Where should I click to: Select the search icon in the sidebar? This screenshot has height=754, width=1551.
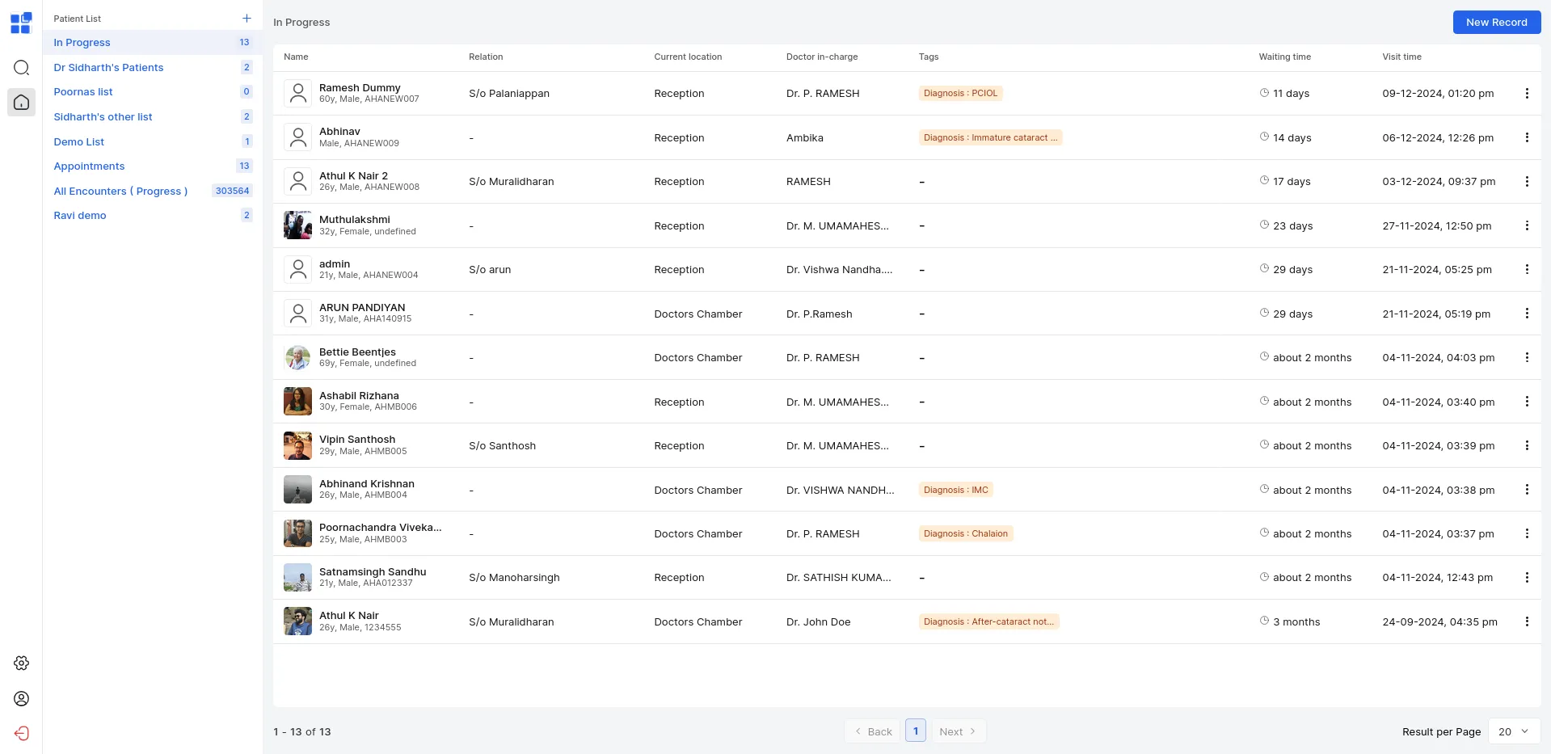coord(21,68)
